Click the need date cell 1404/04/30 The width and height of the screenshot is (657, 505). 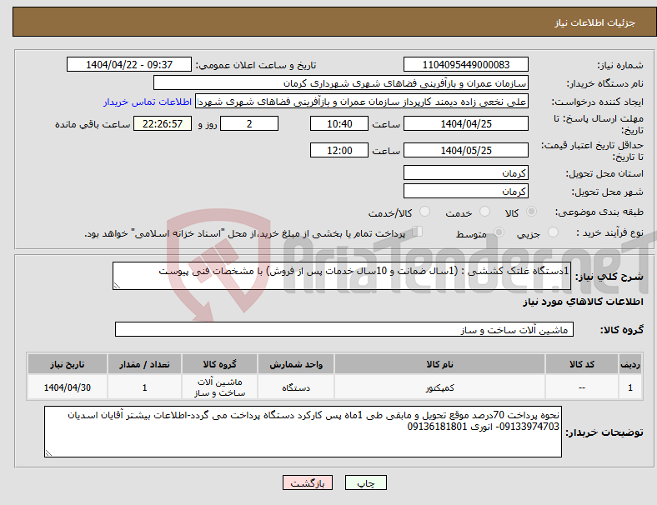(x=68, y=387)
